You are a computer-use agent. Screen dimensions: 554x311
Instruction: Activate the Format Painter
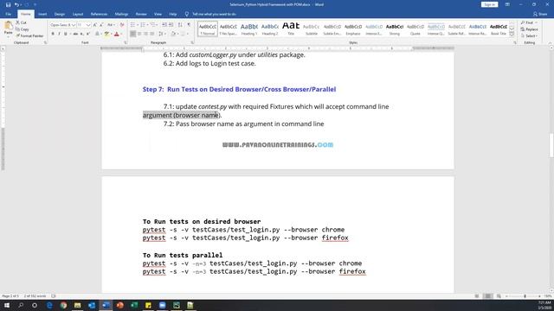click(x=29, y=35)
